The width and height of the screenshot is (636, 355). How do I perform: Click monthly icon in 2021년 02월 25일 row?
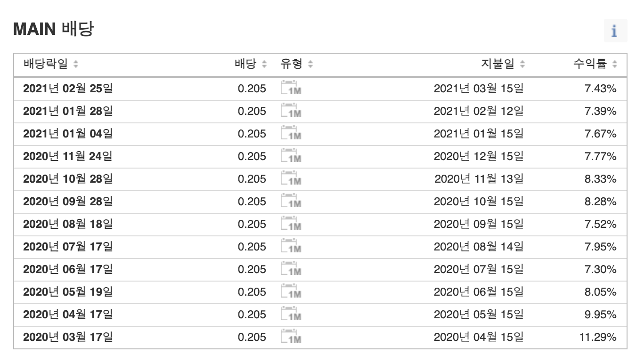click(x=291, y=89)
